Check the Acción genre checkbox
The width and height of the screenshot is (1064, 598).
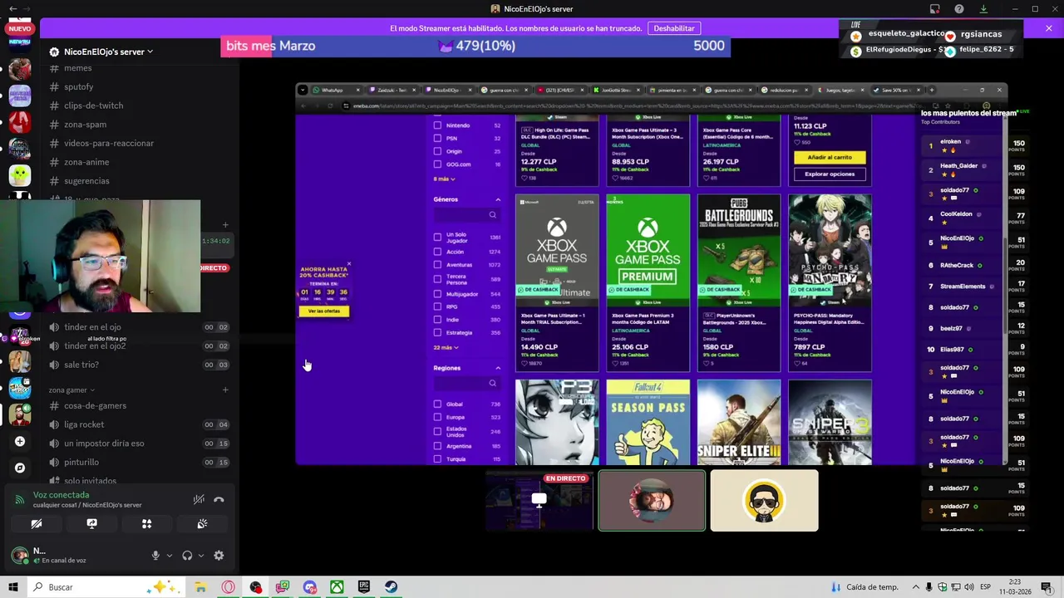(x=437, y=252)
